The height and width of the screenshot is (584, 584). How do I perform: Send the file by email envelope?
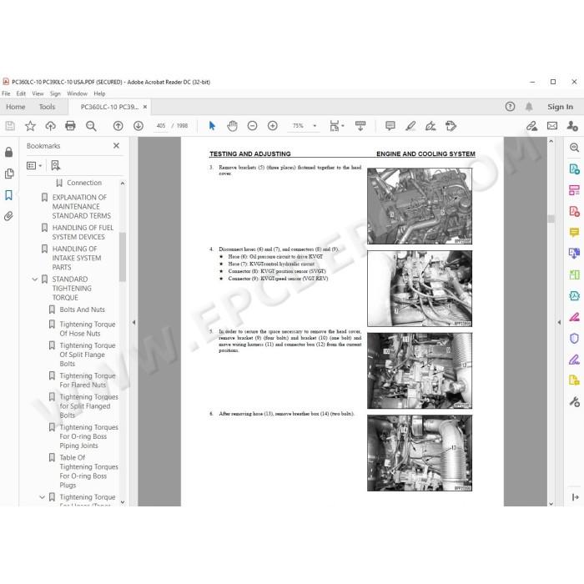(x=552, y=126)
